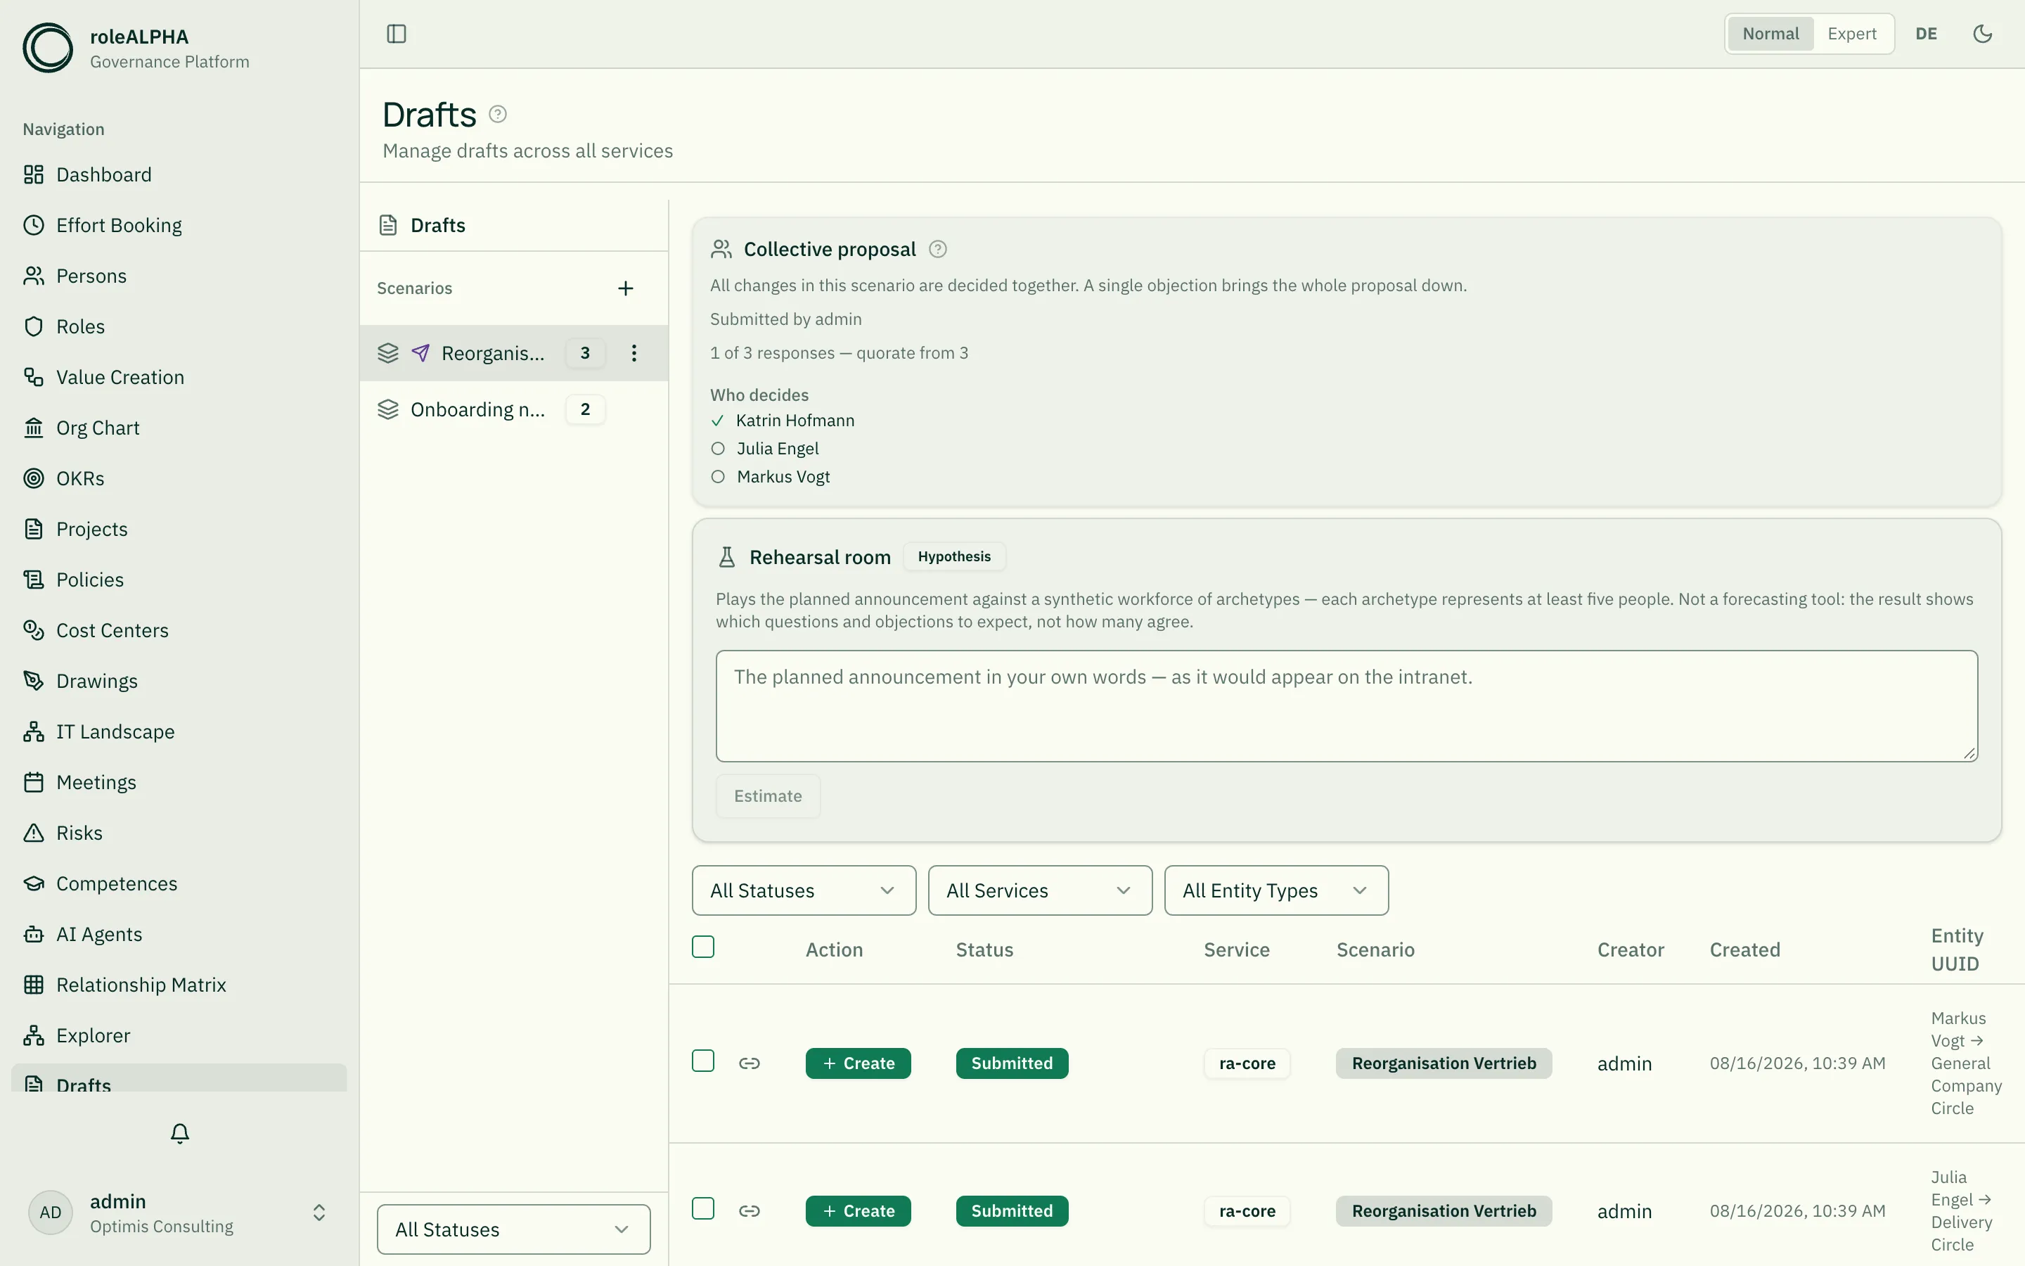Open All Services dropdown
2025x1266 pixels.
pos(1040,890)
